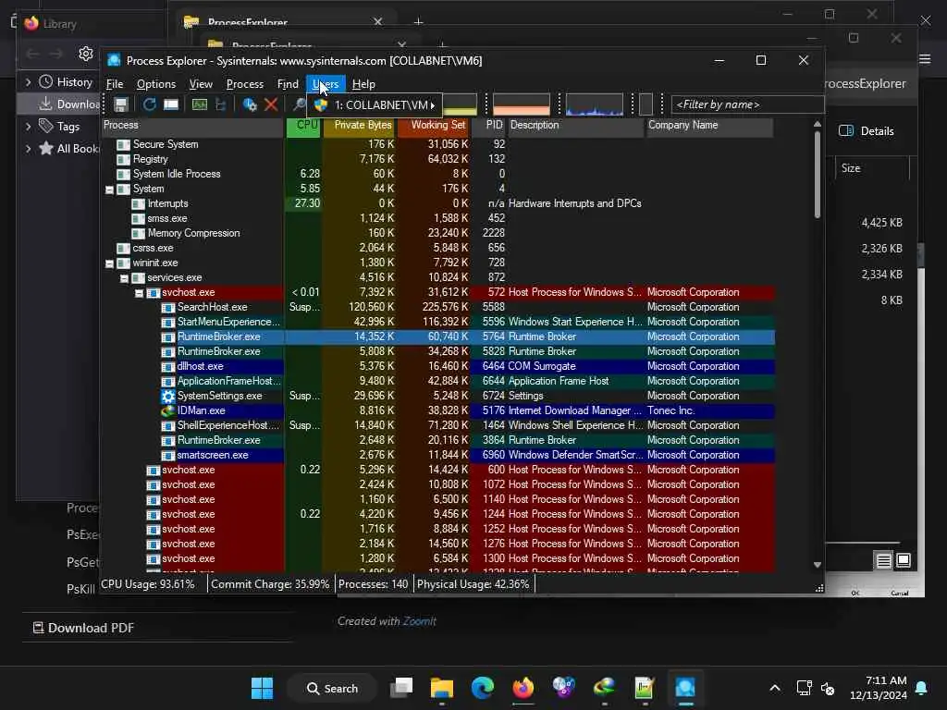The height and width of the screenshot is (710, 947).
Task: Select the dllhost.exe process row
Action: 437,366
